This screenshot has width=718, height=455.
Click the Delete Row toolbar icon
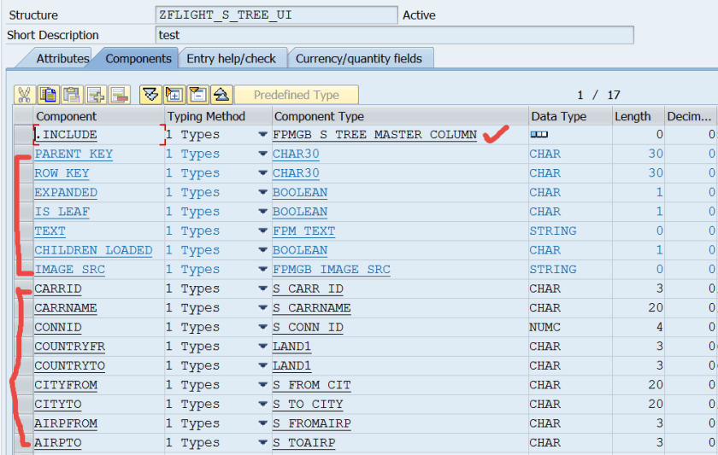click(118, 95)
